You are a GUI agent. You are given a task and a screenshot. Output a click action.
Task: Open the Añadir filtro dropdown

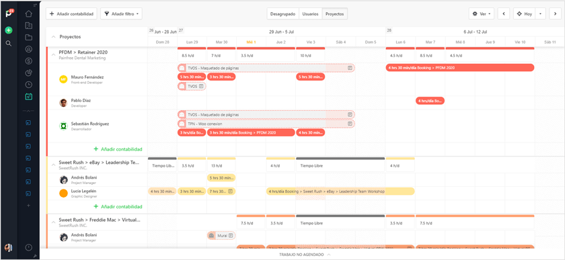pos(122,14)
